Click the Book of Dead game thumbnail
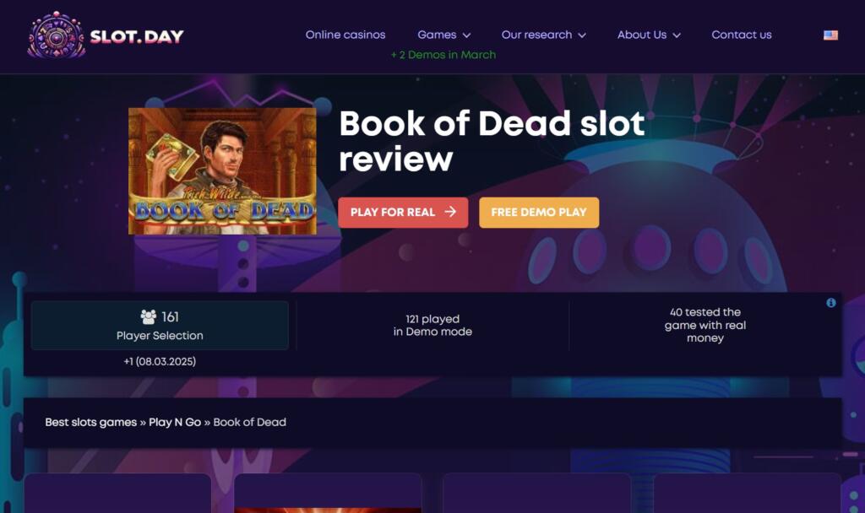The height and width of the screenshot is (513, 865). tap(222, 170)
